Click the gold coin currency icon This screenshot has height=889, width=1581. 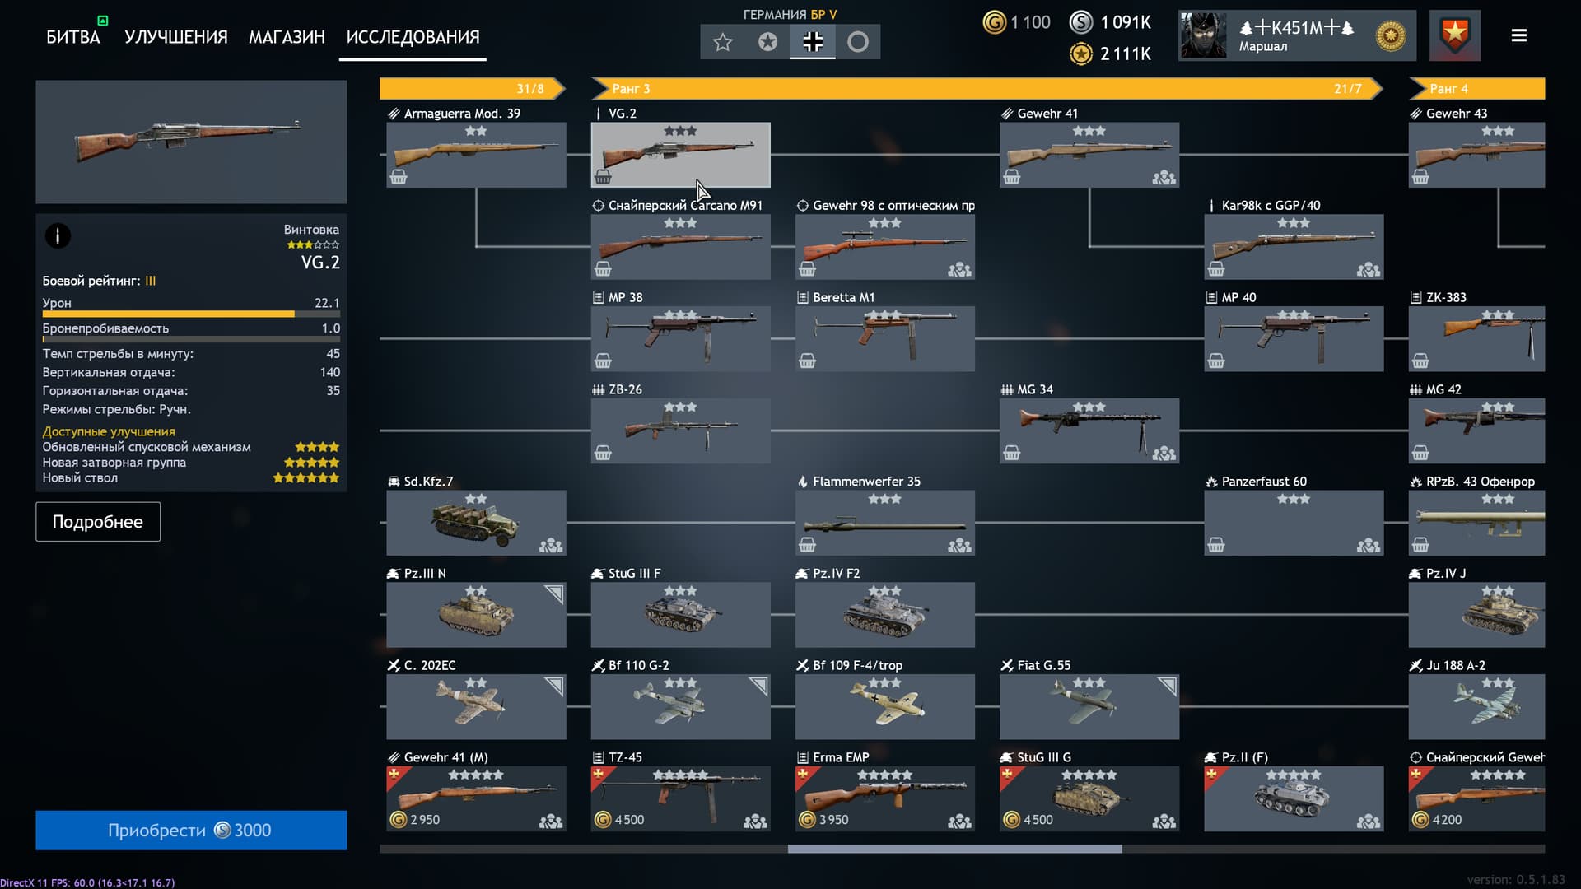tap(995, 22)
